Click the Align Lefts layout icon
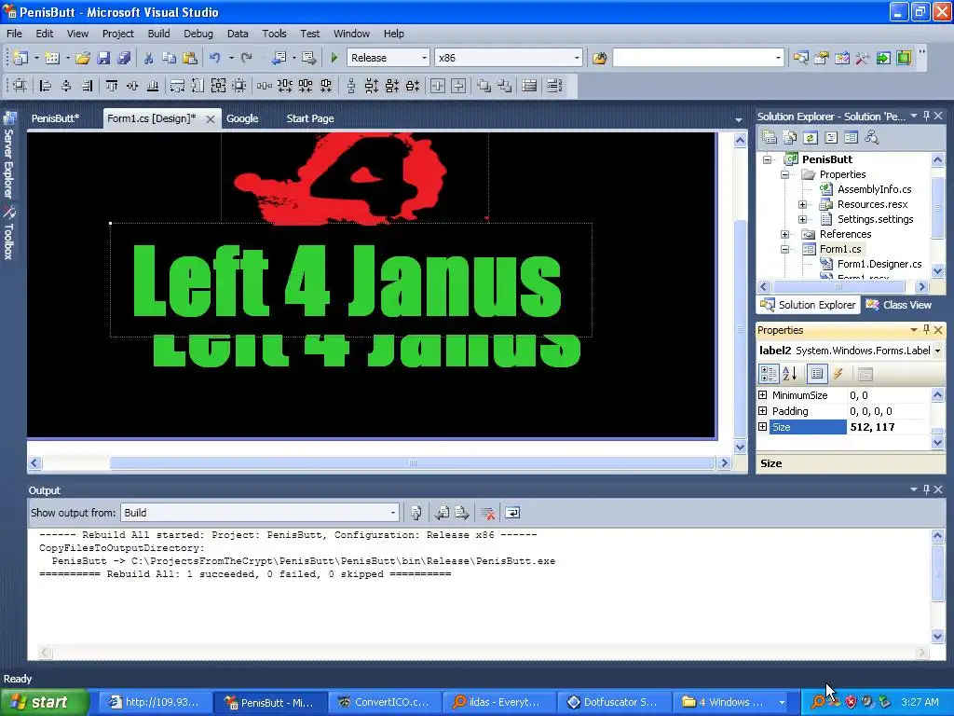 point(45,86)
